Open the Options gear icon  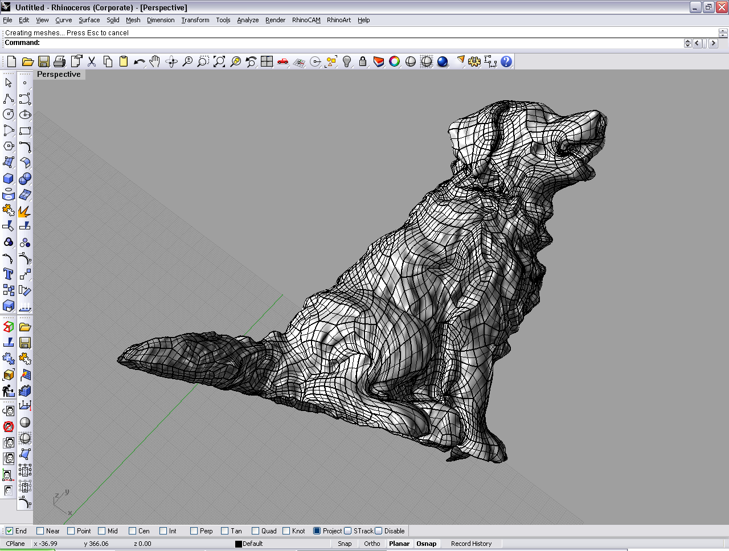click(474, 61)
